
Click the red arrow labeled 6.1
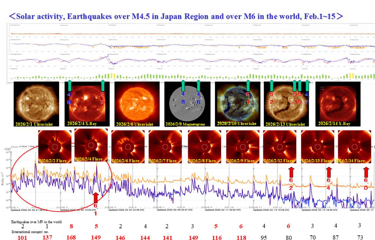click(96, 198)
